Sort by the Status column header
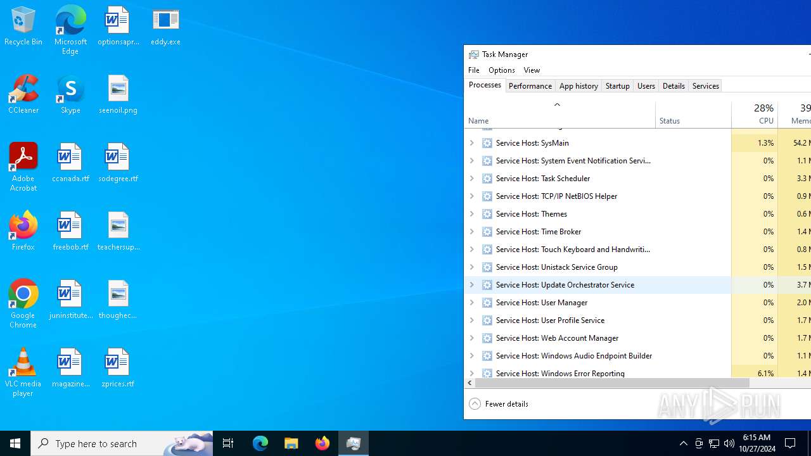The width and height of the screenshot is (811, 456). tap(693, 115)
